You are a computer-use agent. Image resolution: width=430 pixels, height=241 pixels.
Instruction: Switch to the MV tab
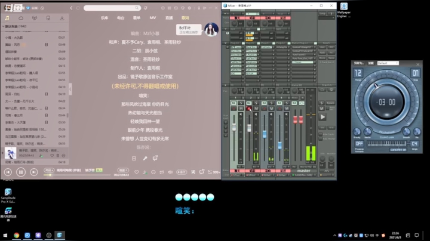tap(153, 18)
